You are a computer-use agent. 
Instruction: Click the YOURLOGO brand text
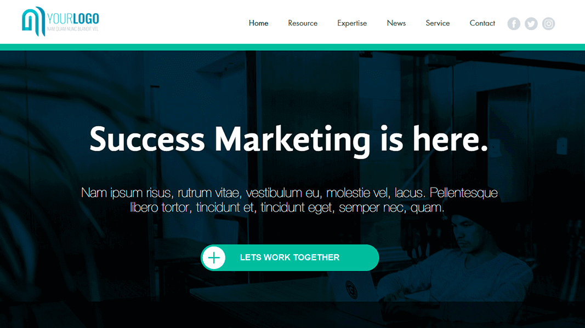73,19
